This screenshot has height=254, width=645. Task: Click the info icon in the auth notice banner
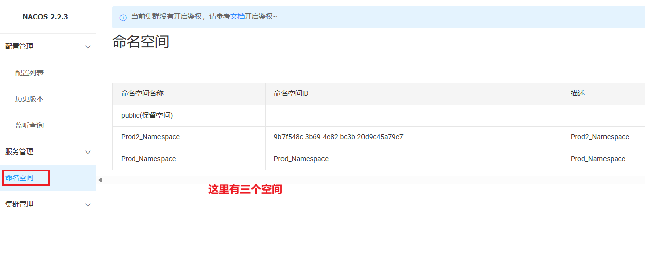click(123, 18)
